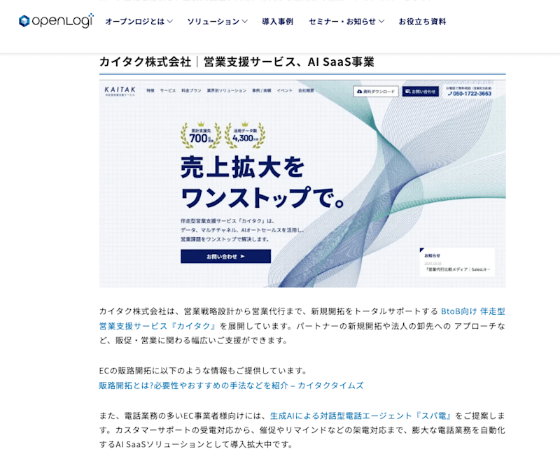Open the お役立ち資料 menu item

click(422, 22)
